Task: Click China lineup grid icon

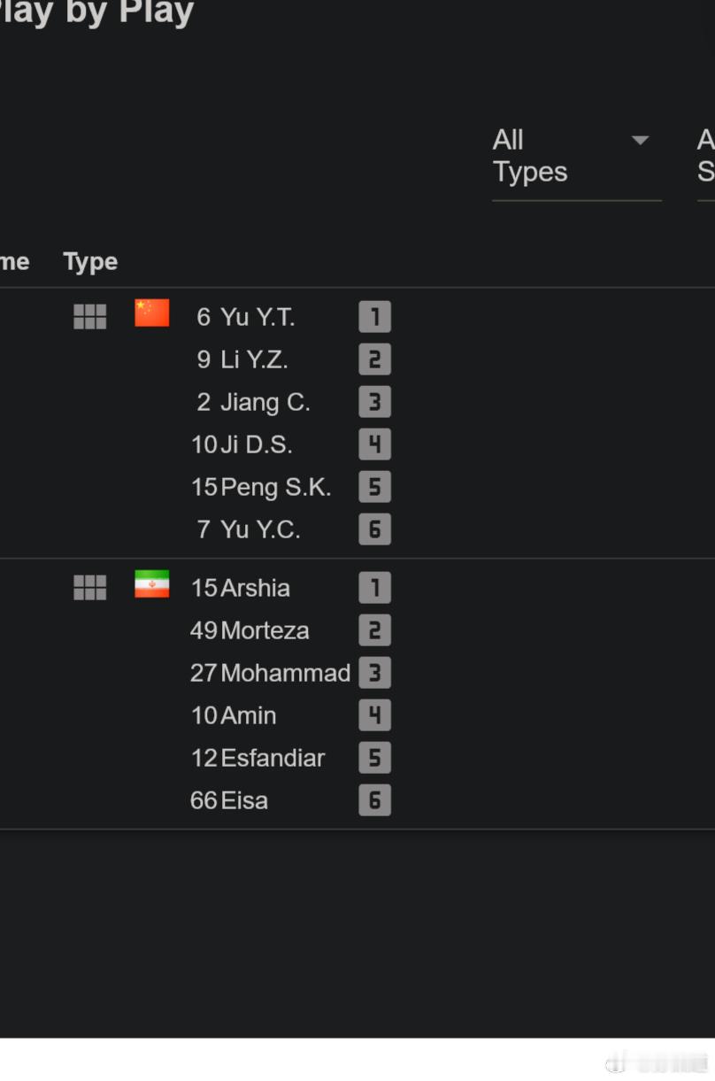Action: [89, 316]
